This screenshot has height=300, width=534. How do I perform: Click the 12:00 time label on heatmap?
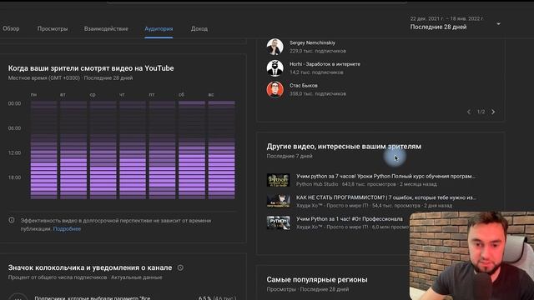tap(14, 152)
